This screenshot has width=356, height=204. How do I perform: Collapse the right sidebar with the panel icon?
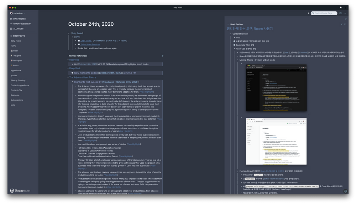[346, 19]
